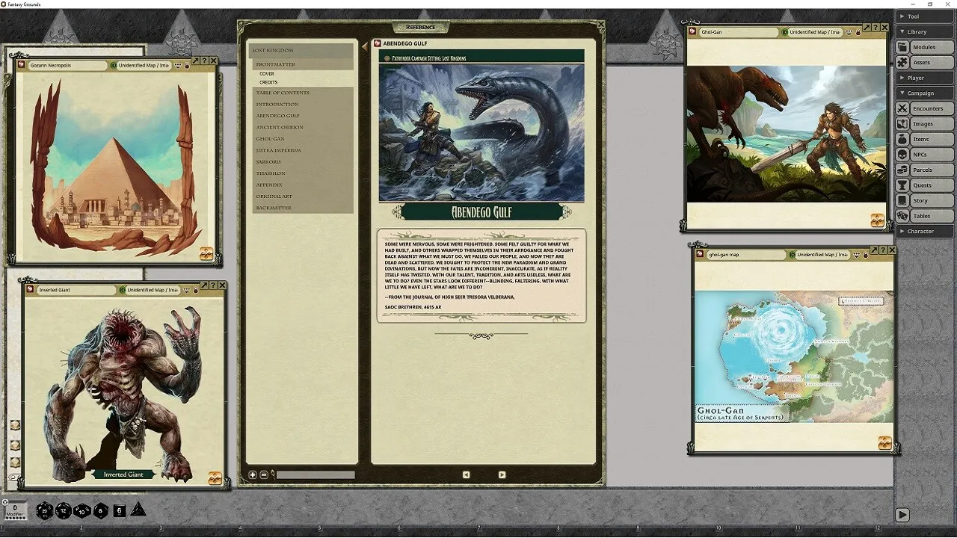Select Jistka Imperium chapter
The width and height of the screenshot is (957, 538).
point(302,150)
